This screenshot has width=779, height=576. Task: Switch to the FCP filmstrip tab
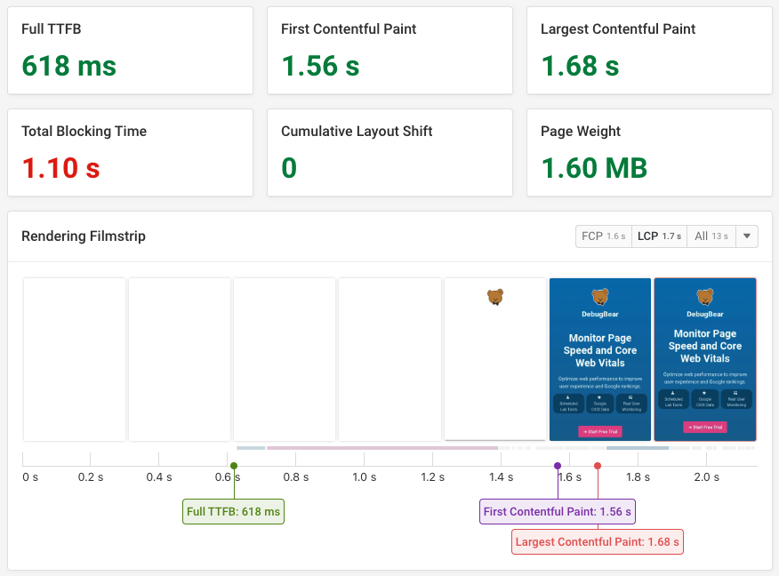tap(603, 236)
